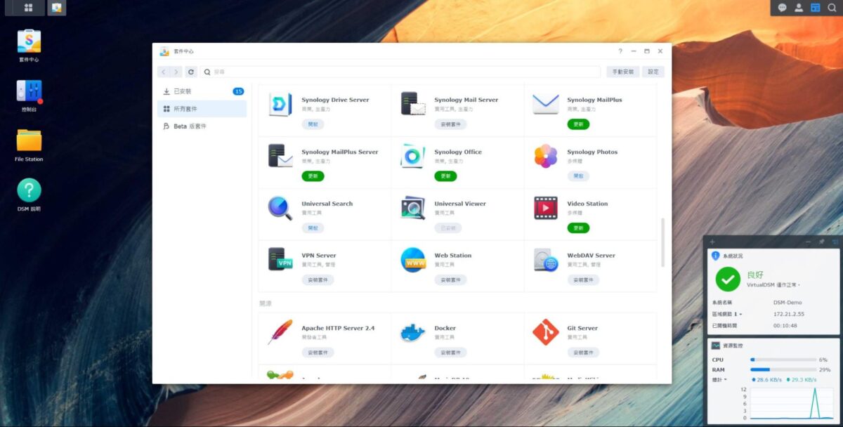The image size is (843, 427).
Task: Update Synology MailPlus
Action: click(578, 124)
